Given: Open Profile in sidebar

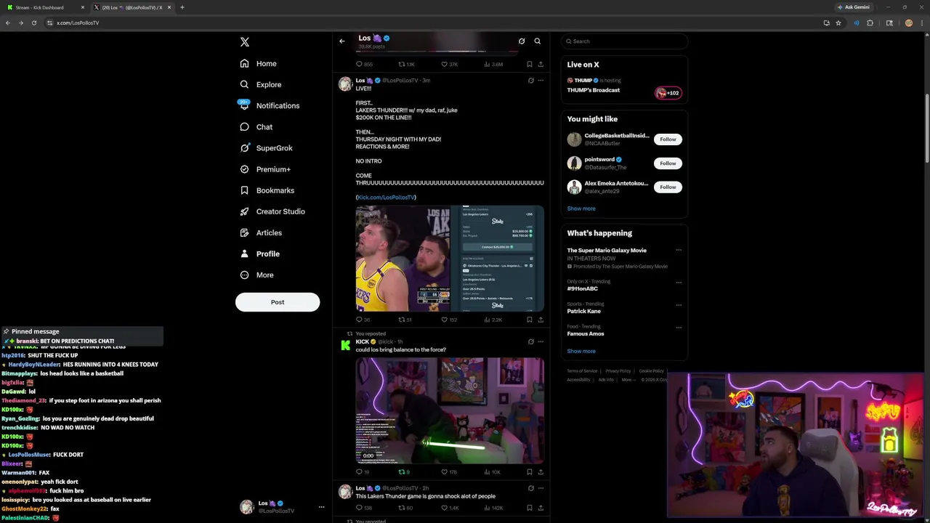Looking at the screenshot, I should coord(259,254).
